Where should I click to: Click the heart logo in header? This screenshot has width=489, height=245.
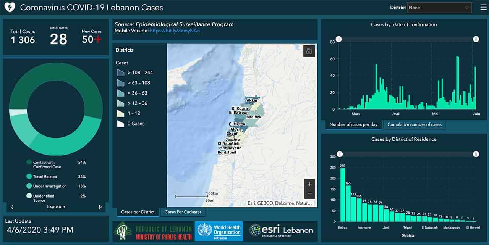[9, 8]
